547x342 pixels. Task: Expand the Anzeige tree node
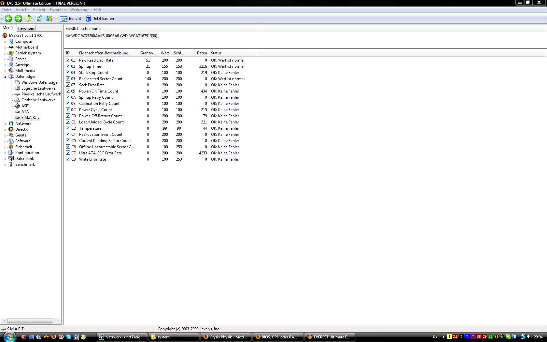pyautogui.click(x=5, y=65)
